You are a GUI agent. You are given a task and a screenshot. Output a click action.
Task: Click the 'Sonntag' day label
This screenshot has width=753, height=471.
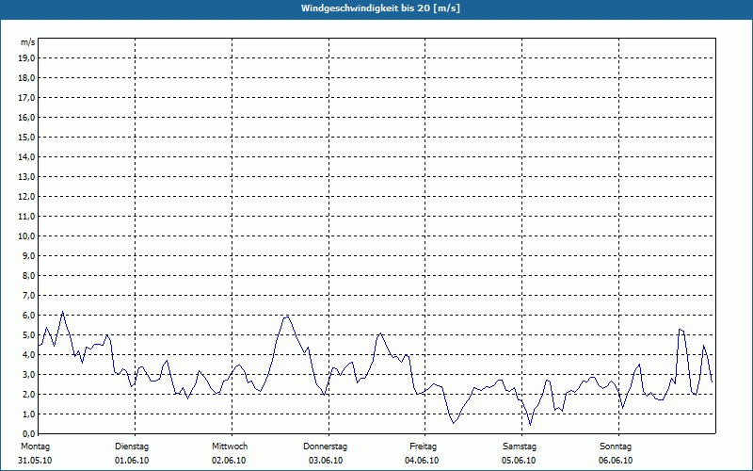[616, 447]
